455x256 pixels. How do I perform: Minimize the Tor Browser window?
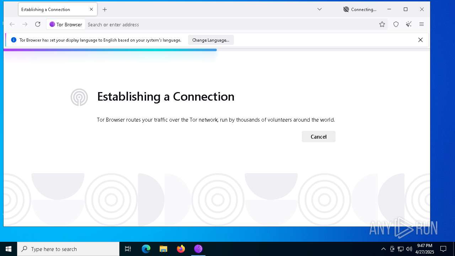pos(389,9)
